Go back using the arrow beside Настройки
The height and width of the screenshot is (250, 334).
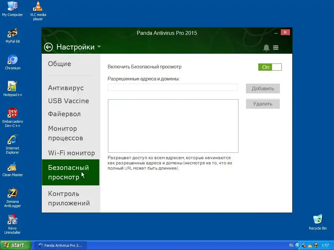coord(48,47)
